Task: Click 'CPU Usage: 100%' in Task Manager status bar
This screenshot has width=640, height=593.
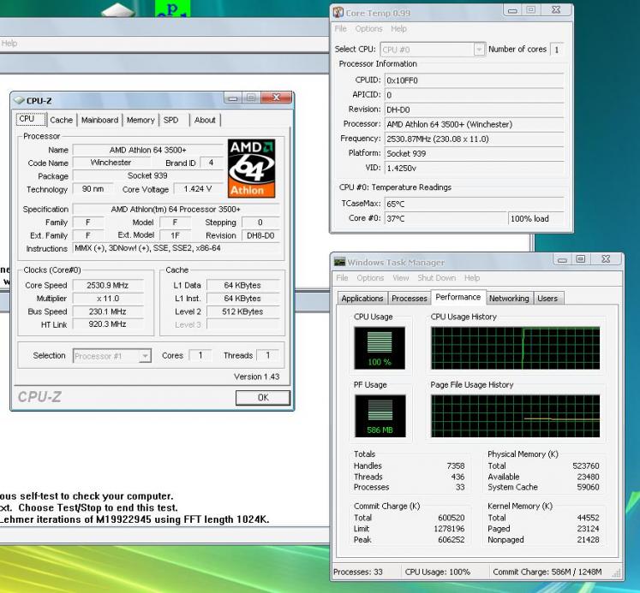Action: coord(438,572)
